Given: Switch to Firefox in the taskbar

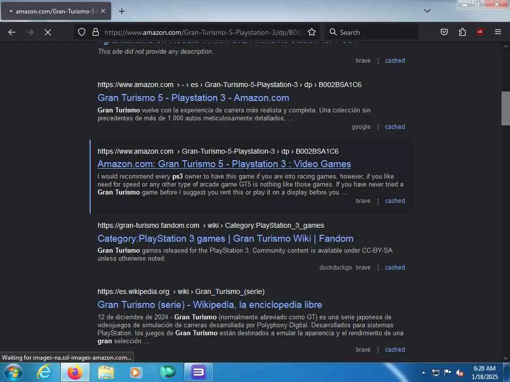Looking at the screenshot, I should [x=75, y=372].
